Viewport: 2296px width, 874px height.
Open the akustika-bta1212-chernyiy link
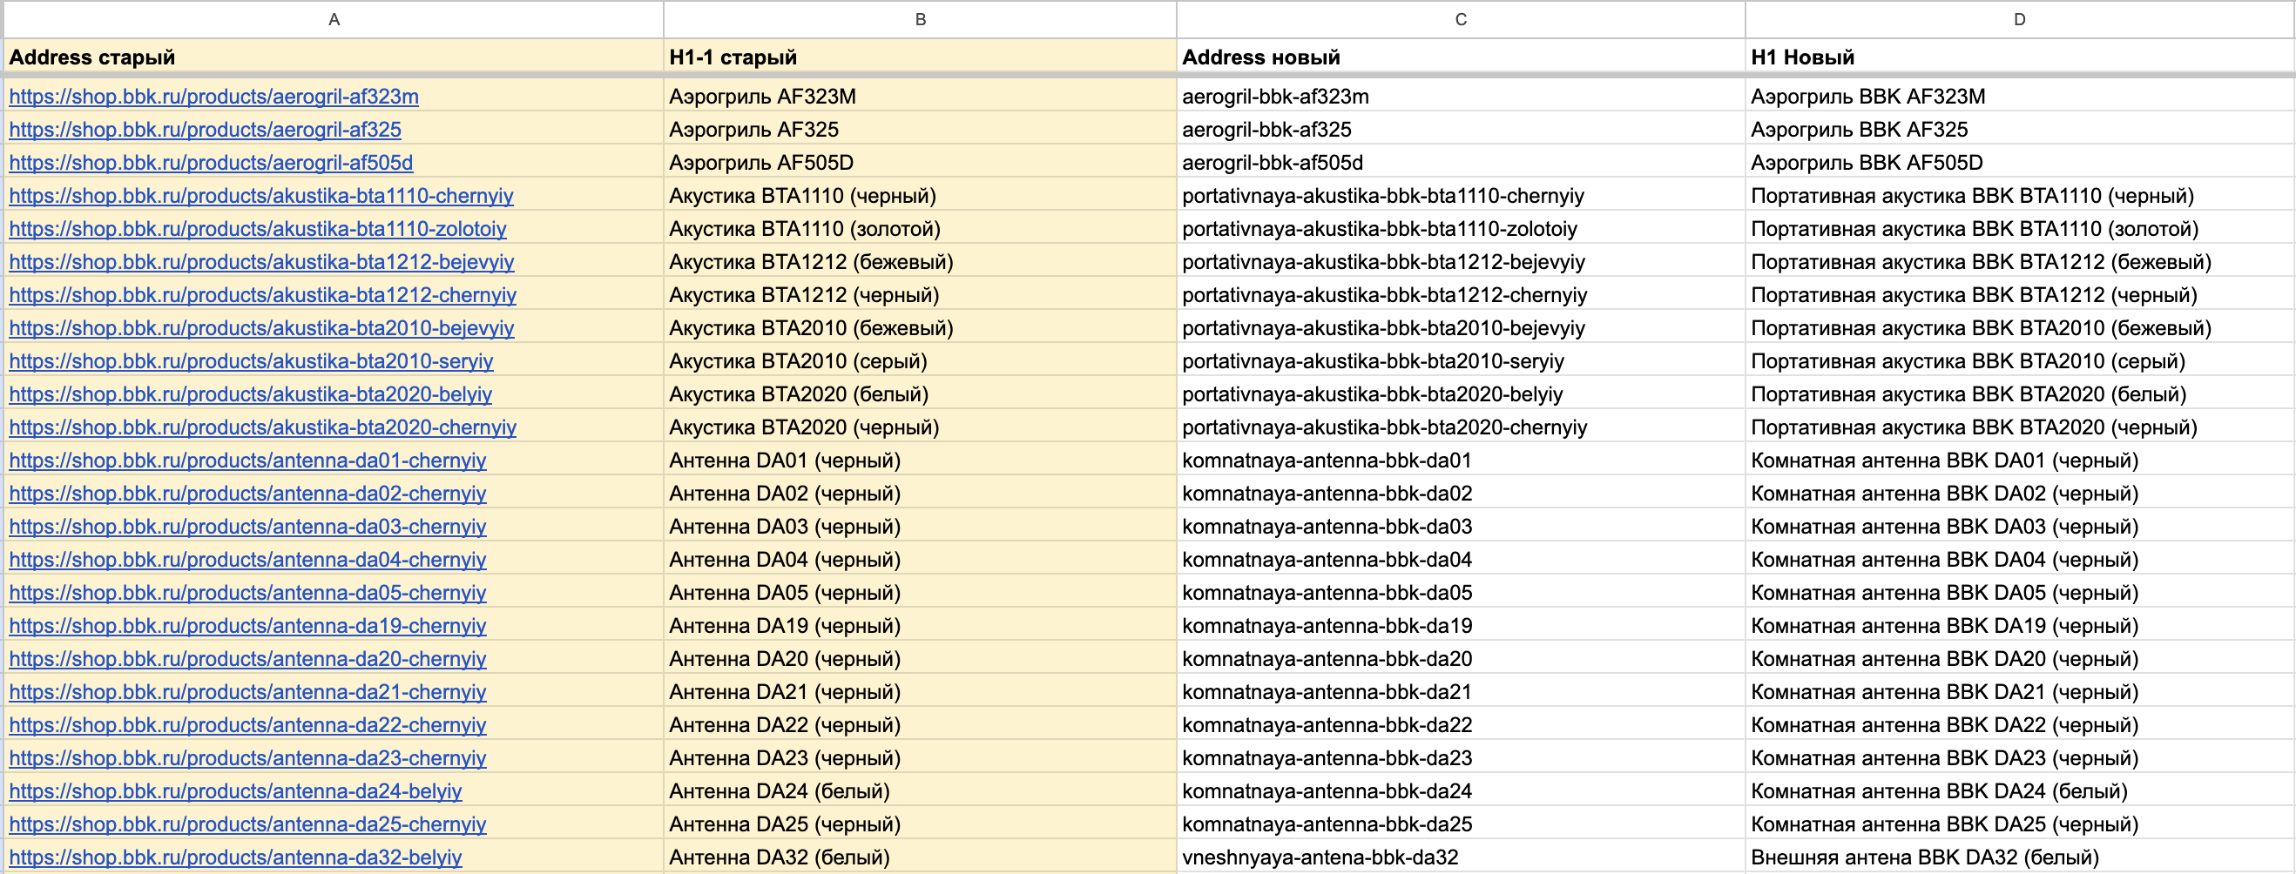(x=263, y=294)
